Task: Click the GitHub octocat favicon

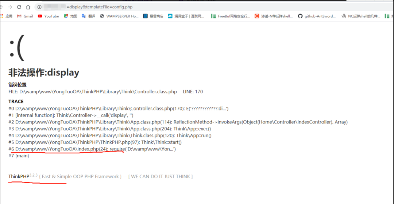Action: pos(300,16)
